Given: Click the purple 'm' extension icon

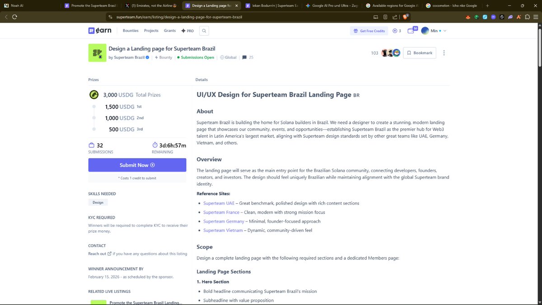Looking at the screenshot, I should click(493, 17).
